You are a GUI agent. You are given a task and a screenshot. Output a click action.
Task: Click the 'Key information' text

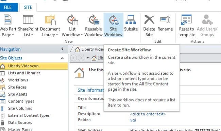[91, 98]
